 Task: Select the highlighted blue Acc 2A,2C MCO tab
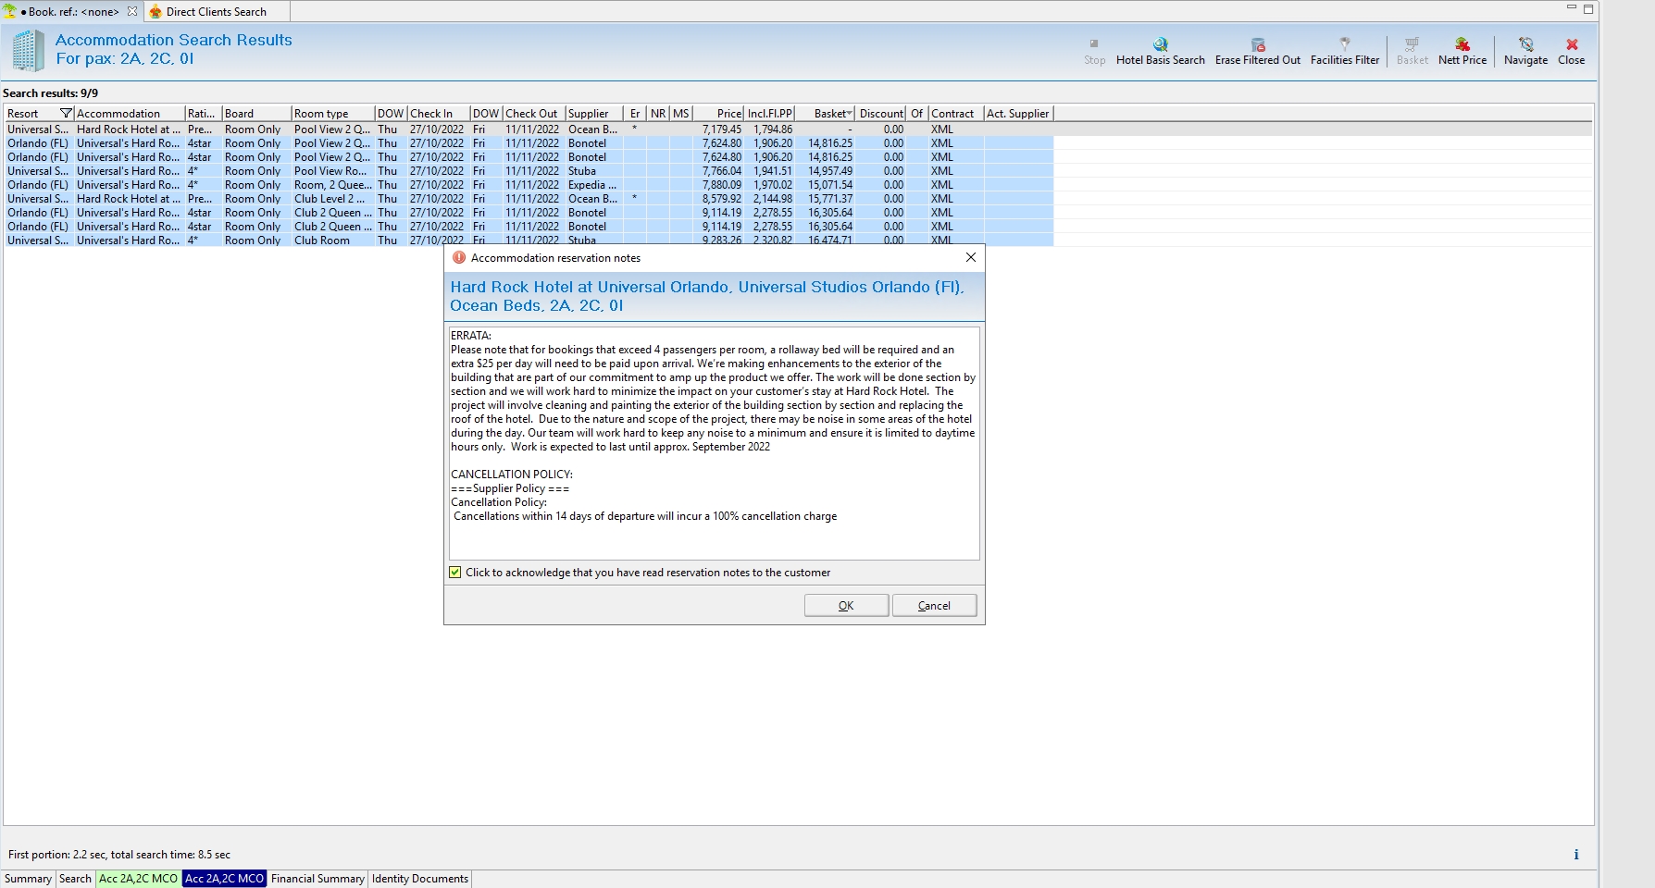224,879
